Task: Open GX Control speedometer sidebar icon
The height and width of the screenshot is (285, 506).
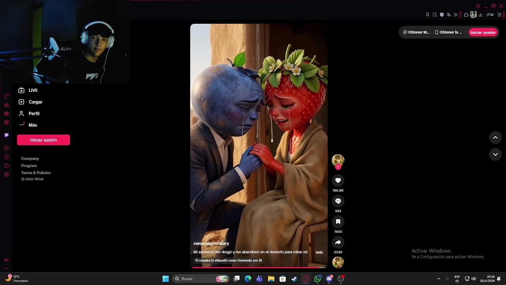Action: (6, 96)
